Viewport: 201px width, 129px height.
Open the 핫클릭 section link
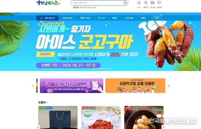click(x=43, y=102)
